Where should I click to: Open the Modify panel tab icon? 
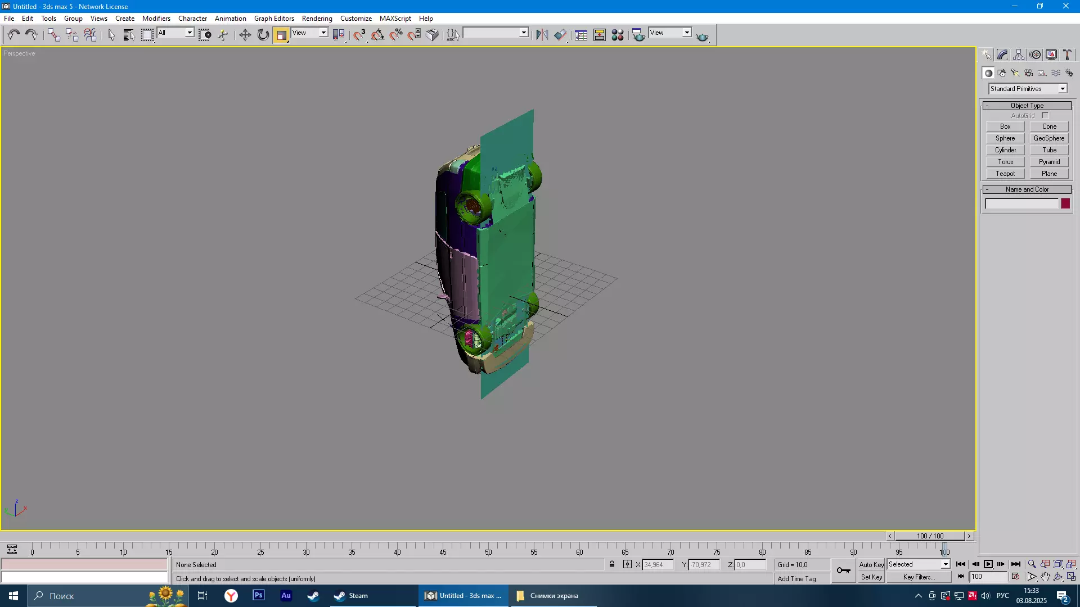(x=1002, y=55)
